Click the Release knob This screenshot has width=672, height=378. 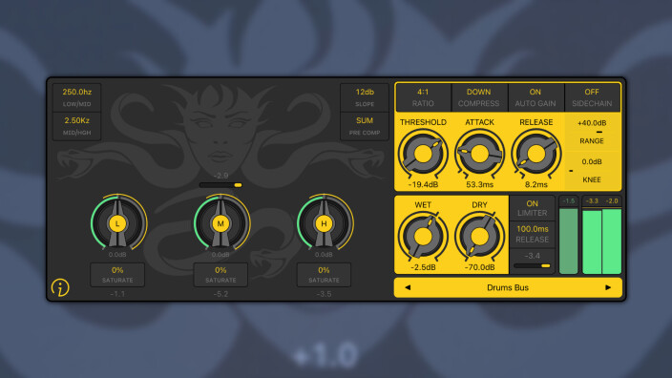(x=536, y=154)
